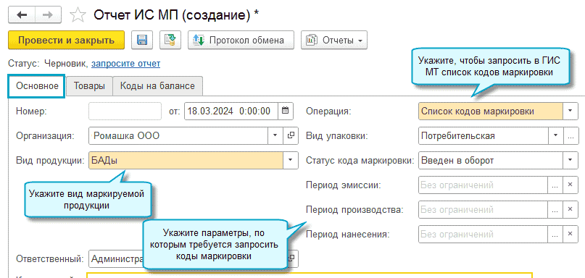Choose a Период производства range with the ellipsis button
Viewport: 585px width, 278px height.
[x=555, y=209]
